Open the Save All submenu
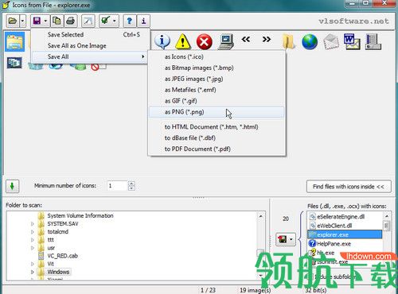 click(x=89, y=56)
